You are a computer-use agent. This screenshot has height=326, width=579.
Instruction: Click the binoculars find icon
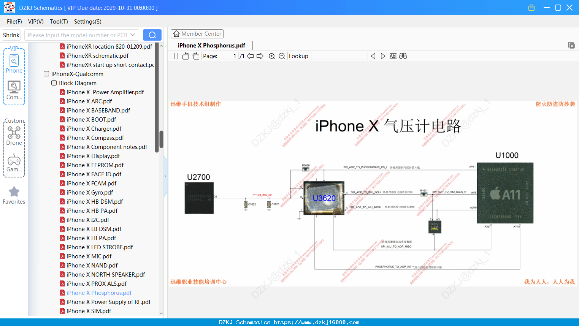tap(403, 56)
